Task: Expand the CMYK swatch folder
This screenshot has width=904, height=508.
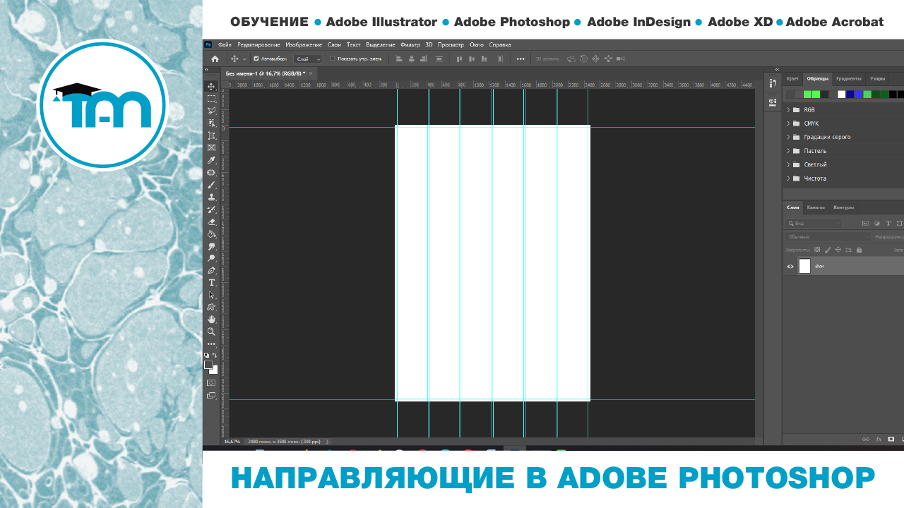Action: (788, 123)
